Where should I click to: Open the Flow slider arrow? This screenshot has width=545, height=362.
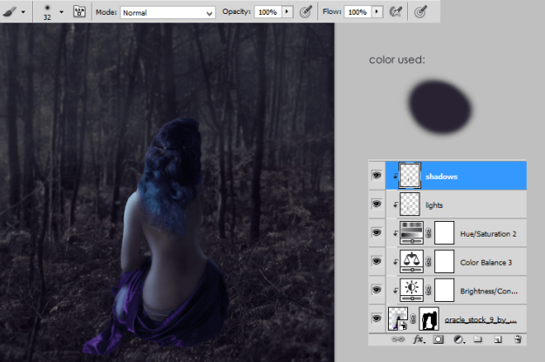(377, 12)
